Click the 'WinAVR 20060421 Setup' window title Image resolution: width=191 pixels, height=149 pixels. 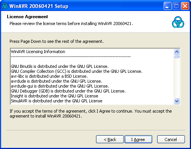[39, 6]
